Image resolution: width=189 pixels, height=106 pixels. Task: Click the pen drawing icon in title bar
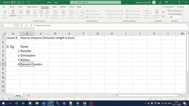pos(160,2)
